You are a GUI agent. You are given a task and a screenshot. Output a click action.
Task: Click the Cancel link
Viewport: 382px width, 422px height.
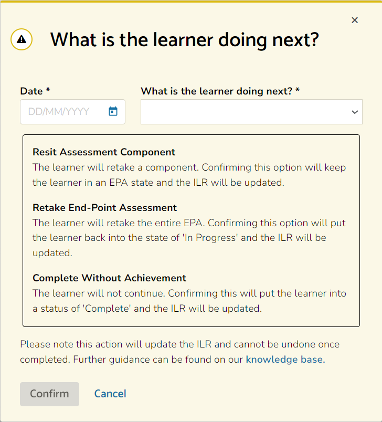click(x=110, y=394)
